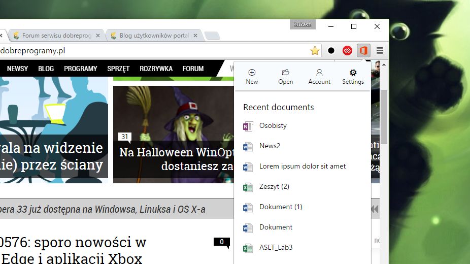Open the PROGRAMY site menu
Screen dimensions: 470x264
tap(80, 69)
